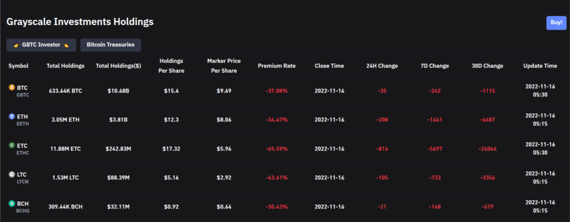Open the GBTC Investor button
This screenshot has width=570, height=222.
click(41, 45)
